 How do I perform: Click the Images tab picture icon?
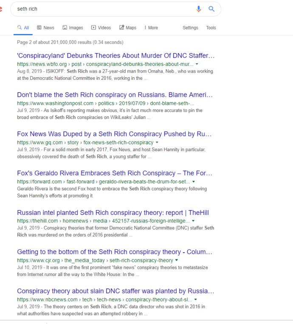coord(65,28)
